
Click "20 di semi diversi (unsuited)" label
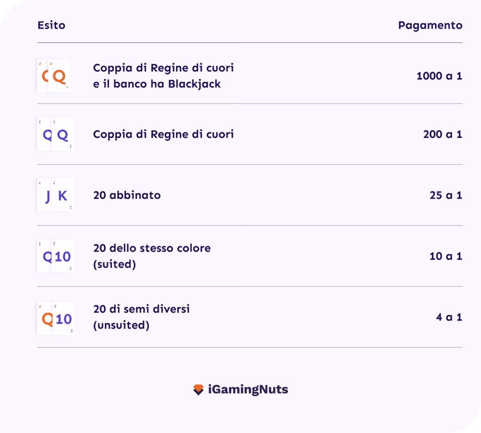(141, 317)
